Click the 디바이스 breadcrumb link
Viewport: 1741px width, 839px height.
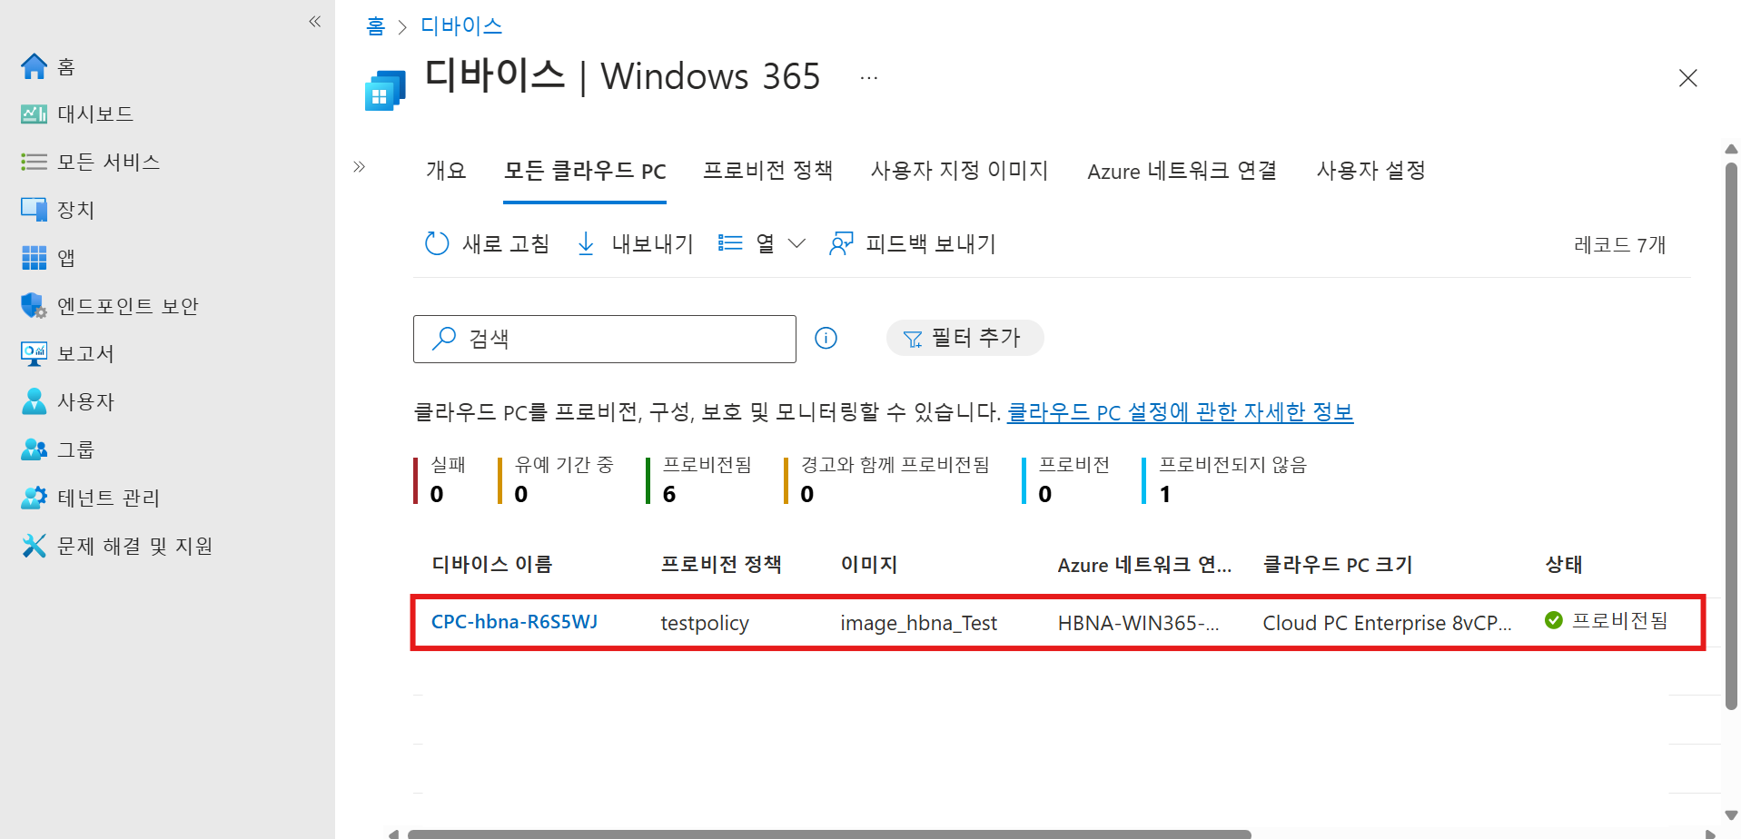click(x=461, y=25)
